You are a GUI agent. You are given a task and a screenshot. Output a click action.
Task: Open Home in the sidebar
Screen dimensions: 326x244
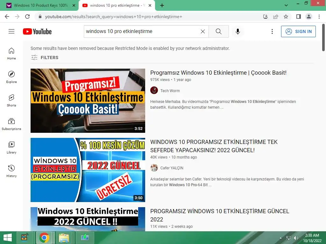[11, 54]
